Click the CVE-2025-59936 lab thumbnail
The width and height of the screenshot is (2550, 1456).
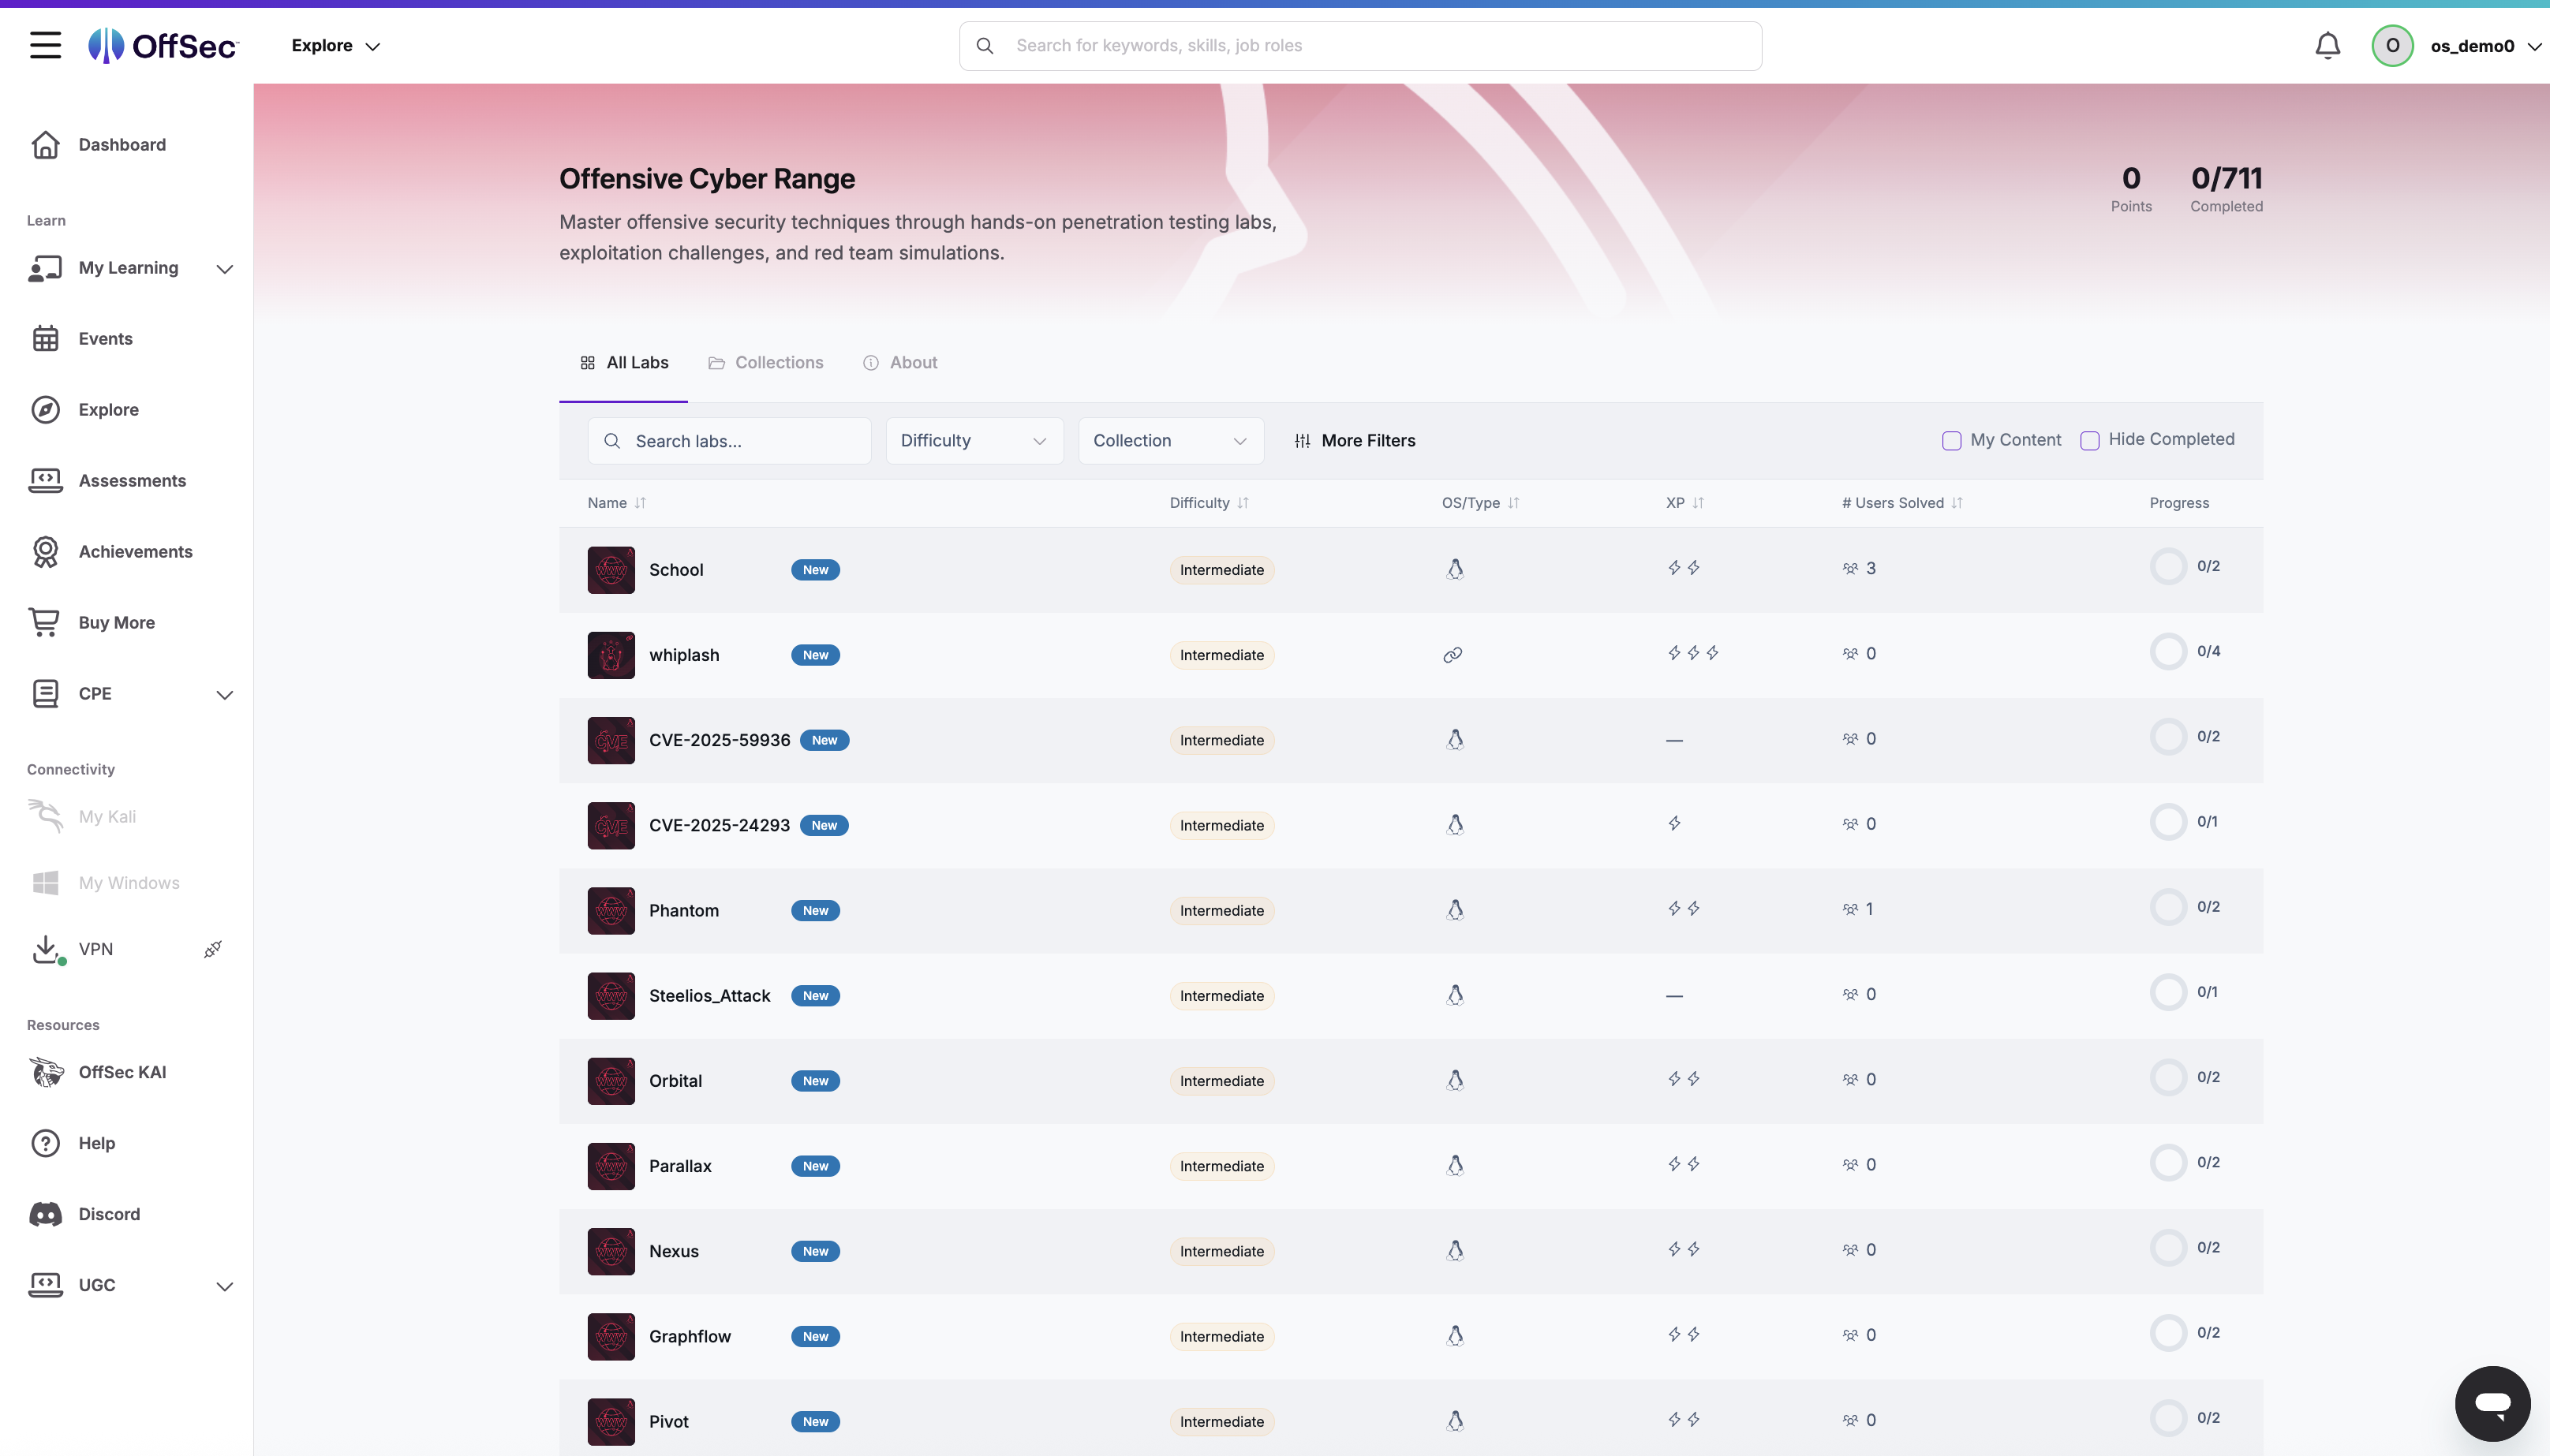point(611,740)
